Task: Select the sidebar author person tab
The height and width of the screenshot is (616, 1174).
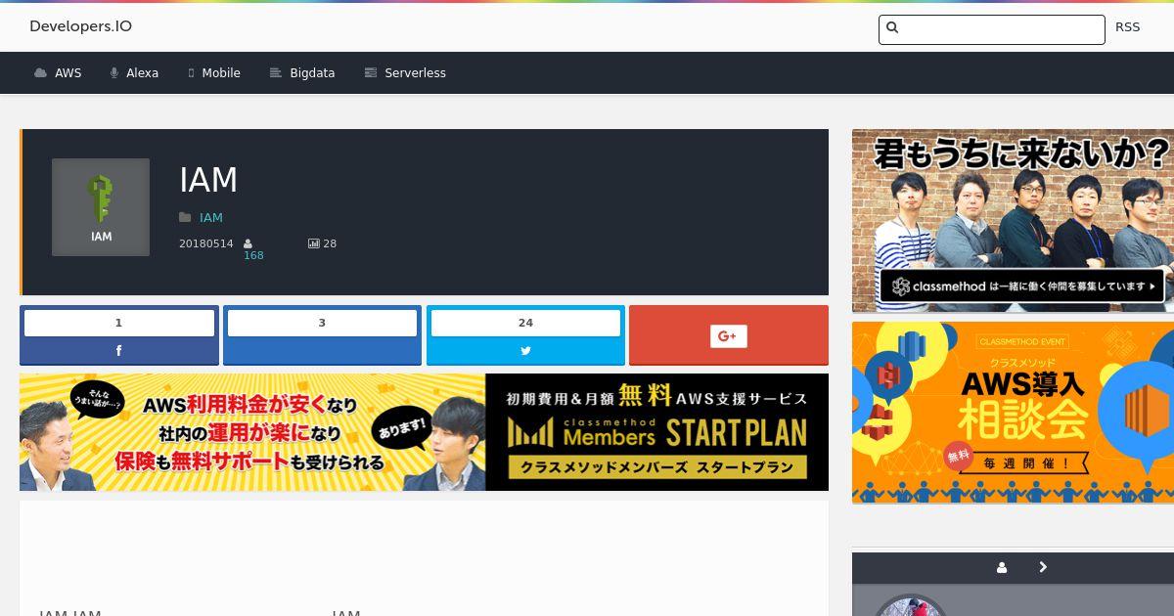Action: point(1002,567)
